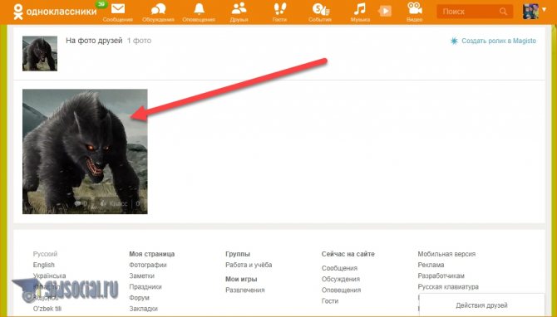
Task: Open the Мои игры footer link
Action: tap(241, 279)
